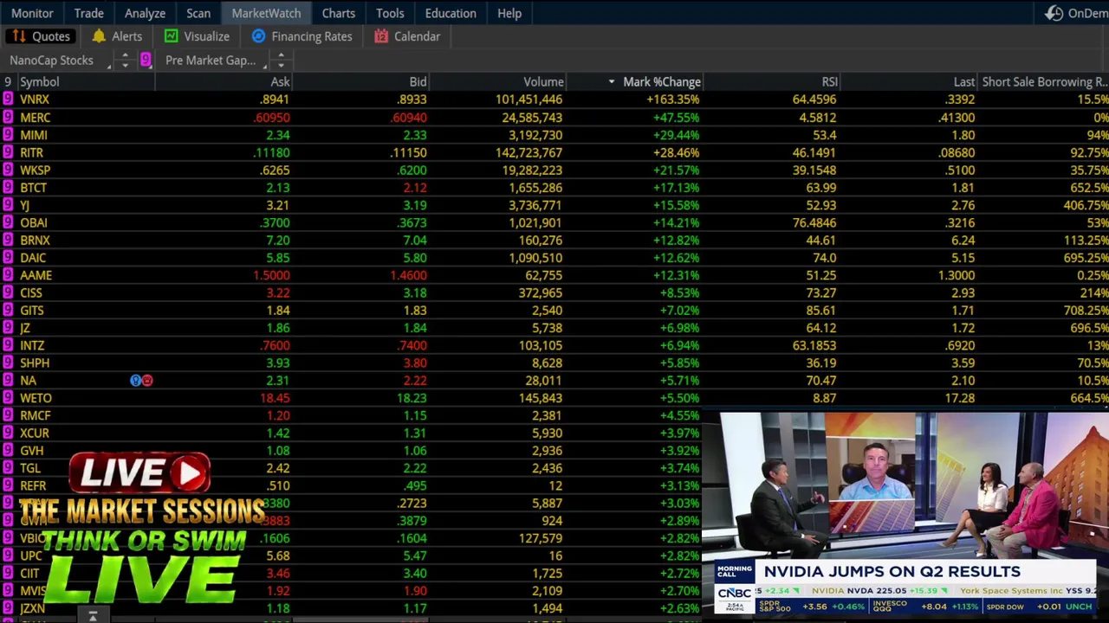This screenshot has width=1109, height=623.
Task: Click the magenta link icon beside GITS
Action: click(x=8, y=310)
